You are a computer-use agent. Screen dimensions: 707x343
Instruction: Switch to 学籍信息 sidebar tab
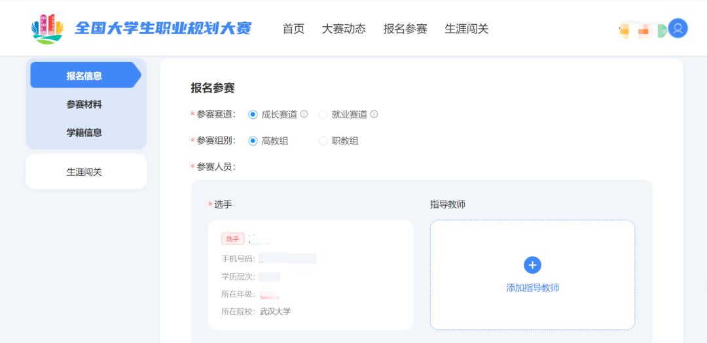[x=84, y=133]
